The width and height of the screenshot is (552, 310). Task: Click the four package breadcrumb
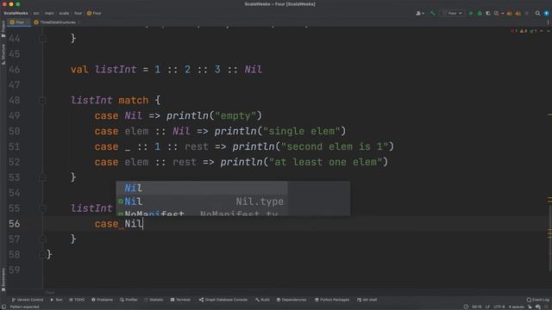point(78,14)
